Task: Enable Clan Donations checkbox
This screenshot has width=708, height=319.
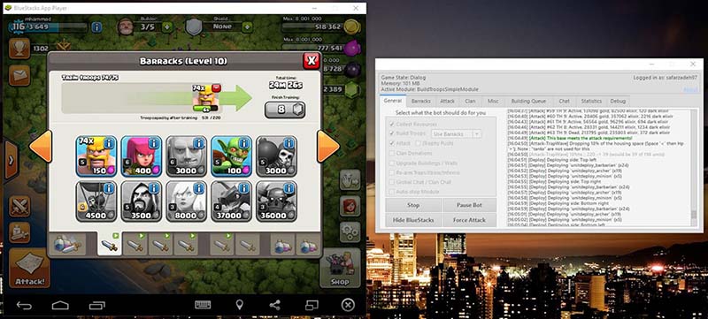Action: point(391,153)
